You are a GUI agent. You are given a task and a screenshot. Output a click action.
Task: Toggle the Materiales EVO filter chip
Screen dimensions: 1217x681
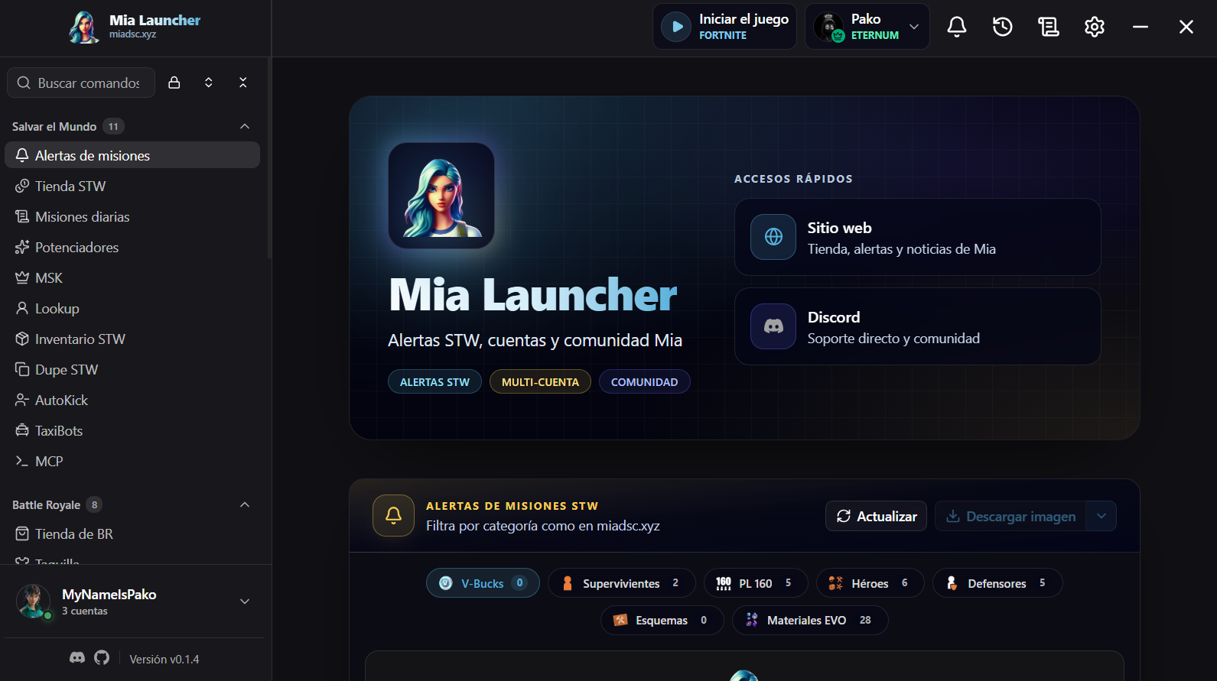810,620
